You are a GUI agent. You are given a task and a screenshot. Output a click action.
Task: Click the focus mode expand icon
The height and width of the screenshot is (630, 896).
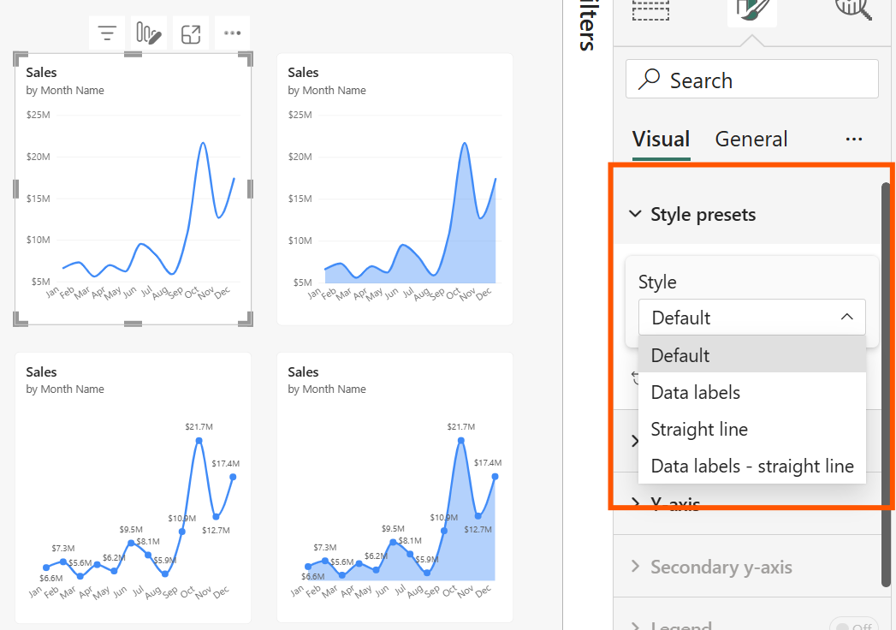click(x=191, y=33)
